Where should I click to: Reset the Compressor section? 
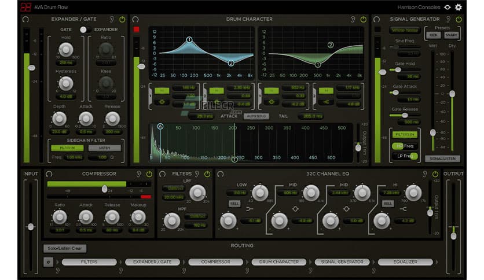[x=49, y=174]
